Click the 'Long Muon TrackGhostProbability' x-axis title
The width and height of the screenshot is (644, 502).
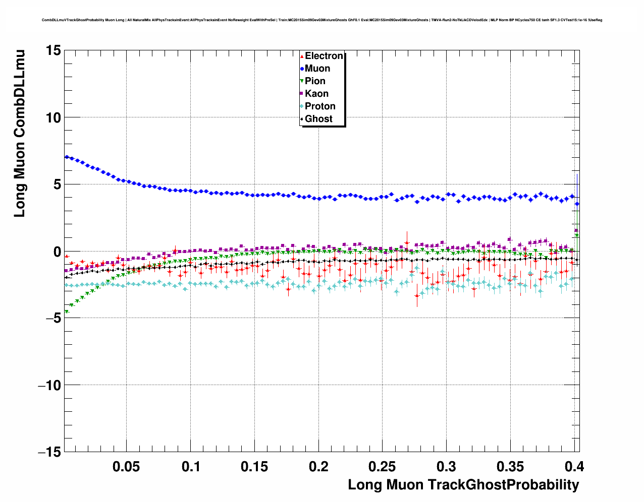(x=463, y=485)
